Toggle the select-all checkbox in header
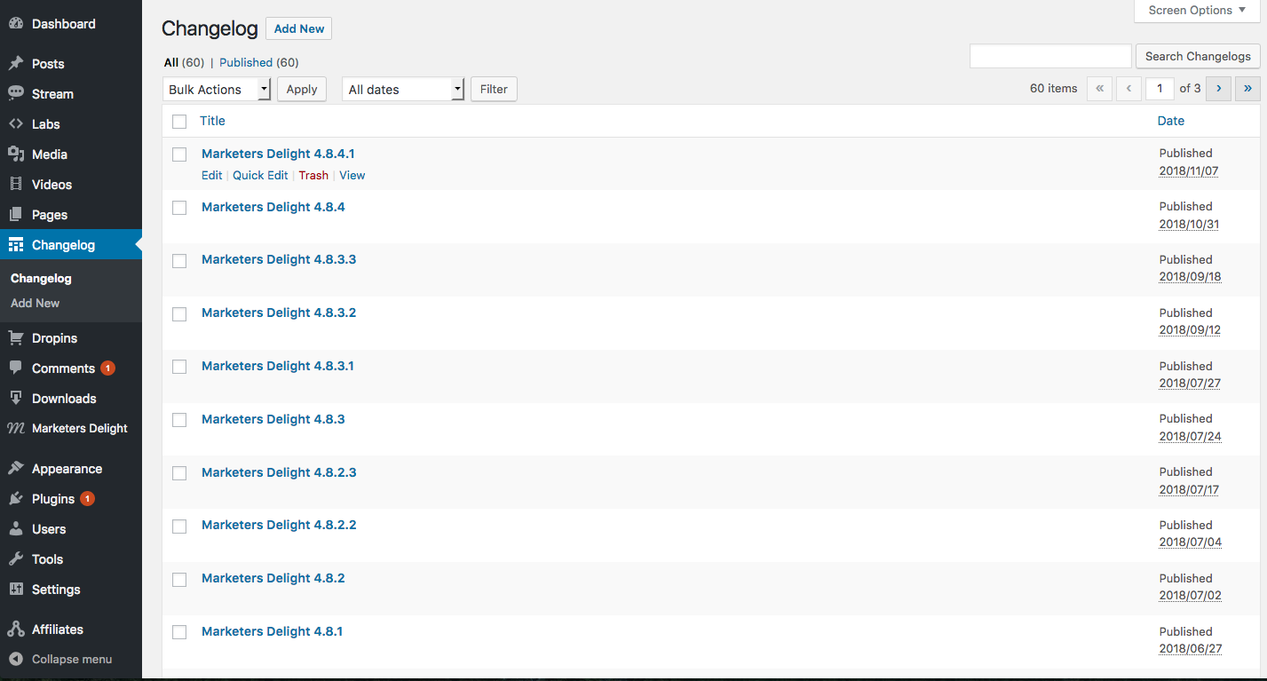Viewport: 1267px width, 681px height. pos(179,122)
